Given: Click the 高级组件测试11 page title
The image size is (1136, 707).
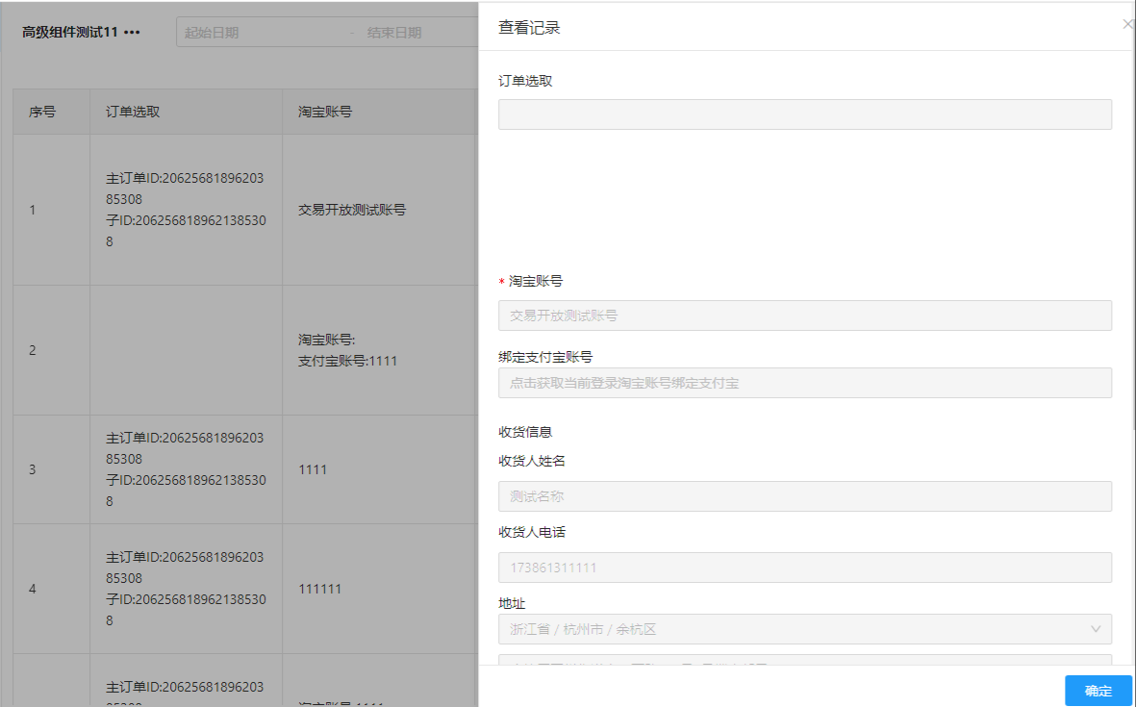Looking at the screenshot, I should (70, 33).
